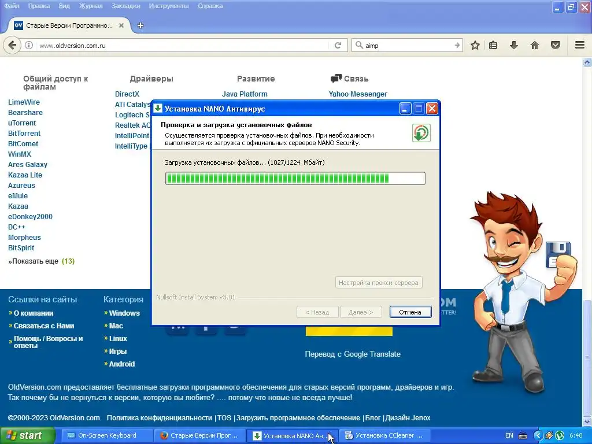The height and width of the screenshot is (444, 592).
Task: Close the Старые Версии Программно tab
Action: coord(121,25)
